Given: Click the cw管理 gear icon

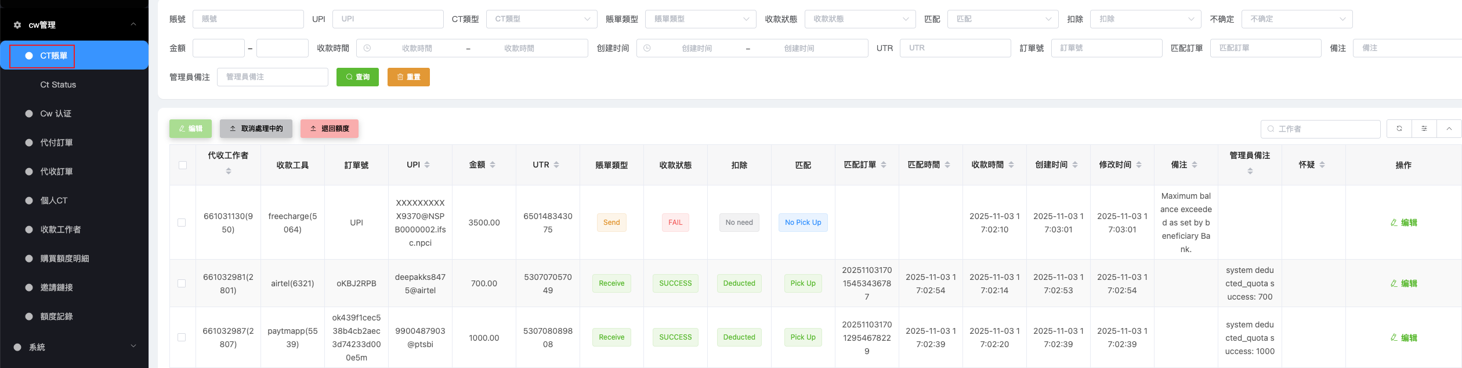Looking at the screenshot, I should pos(17,25).
